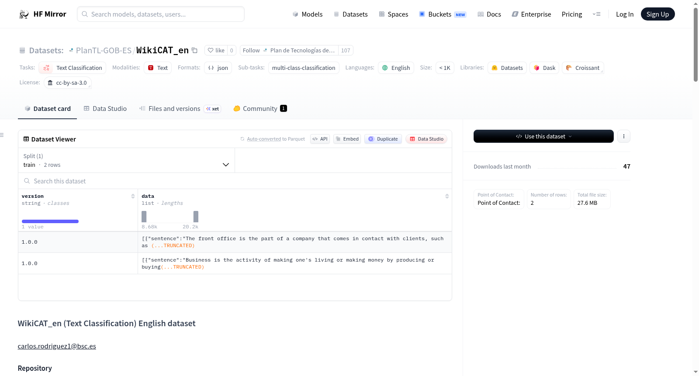View Pricing page

pos(572,14)
